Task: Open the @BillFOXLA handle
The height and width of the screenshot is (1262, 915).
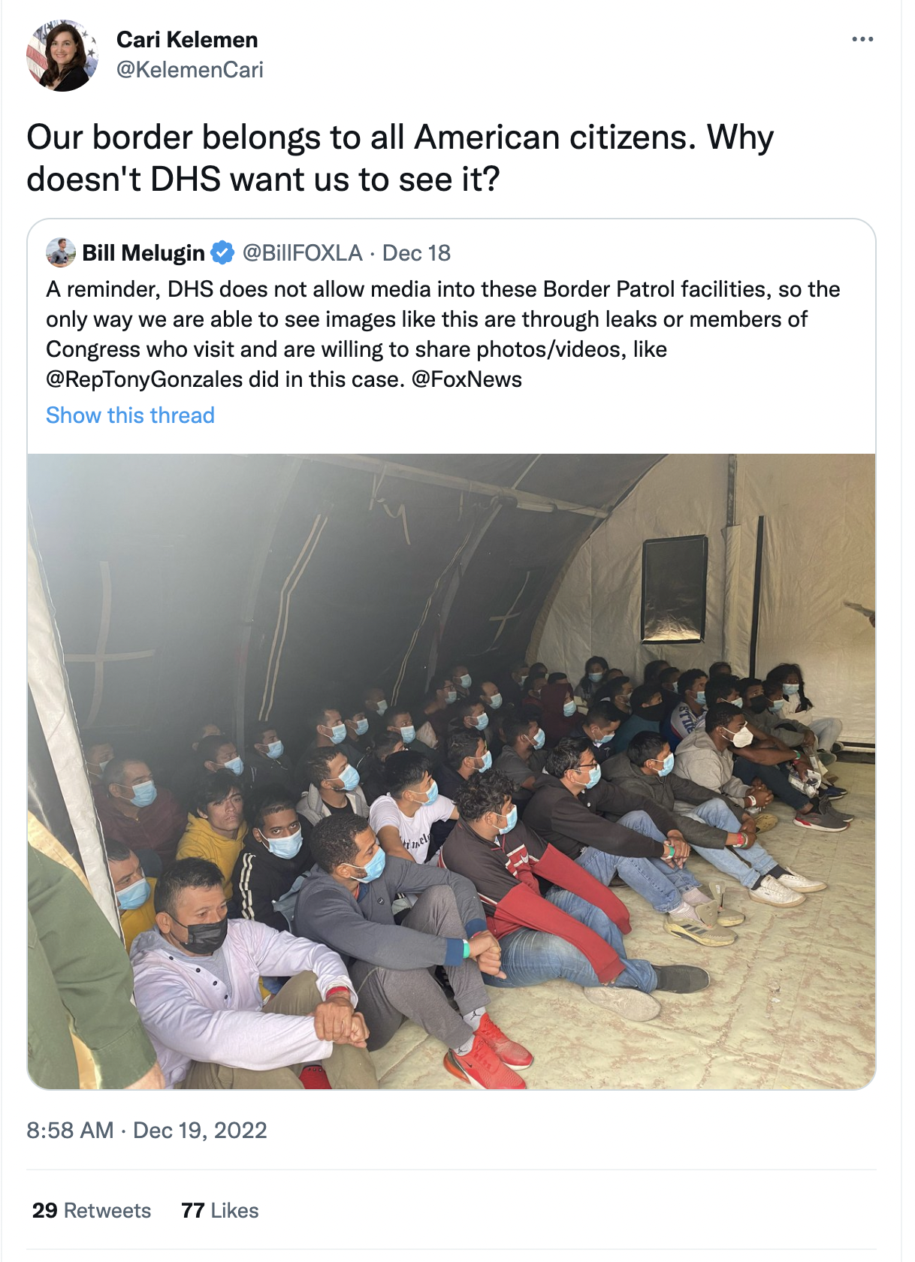Action: (303, 253)
